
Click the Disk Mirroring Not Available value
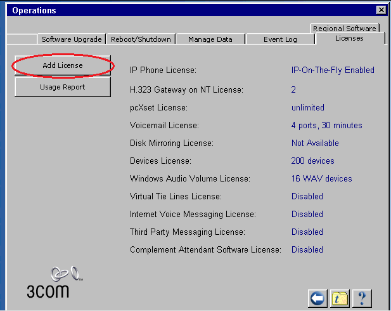pyautogui.click(x=315, y=143)
